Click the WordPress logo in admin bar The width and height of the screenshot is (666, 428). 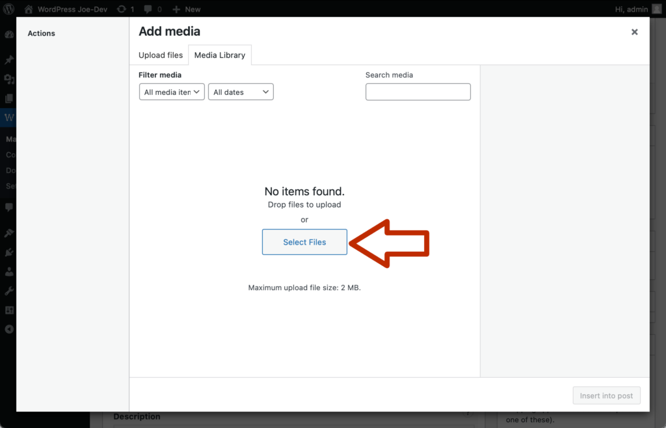(x=8, y=9)
